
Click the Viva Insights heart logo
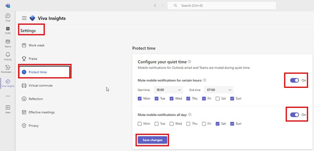coord(32,18)
